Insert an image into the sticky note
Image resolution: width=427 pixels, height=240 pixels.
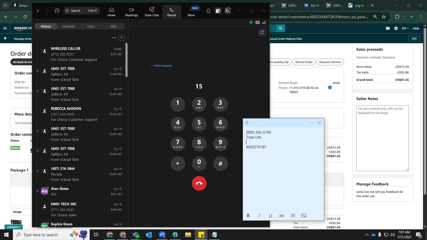click(x=304, y=215)
